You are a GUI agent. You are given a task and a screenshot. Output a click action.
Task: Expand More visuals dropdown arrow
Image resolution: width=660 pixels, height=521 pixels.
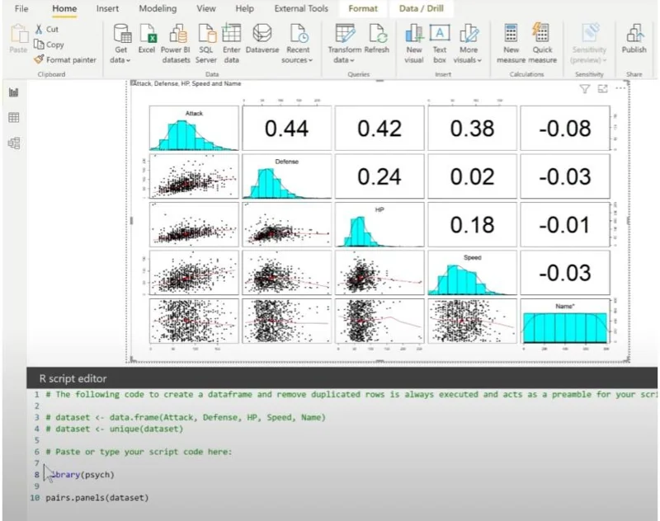[479, 60]
